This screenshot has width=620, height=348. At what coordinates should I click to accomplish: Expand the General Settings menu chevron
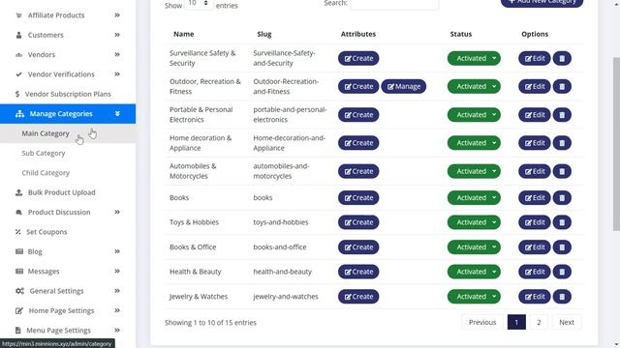[117, 291]
